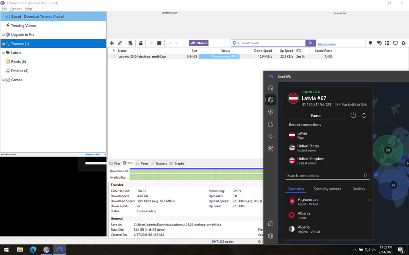Select Speed - Download Torrents Faster item

[53, 17]
